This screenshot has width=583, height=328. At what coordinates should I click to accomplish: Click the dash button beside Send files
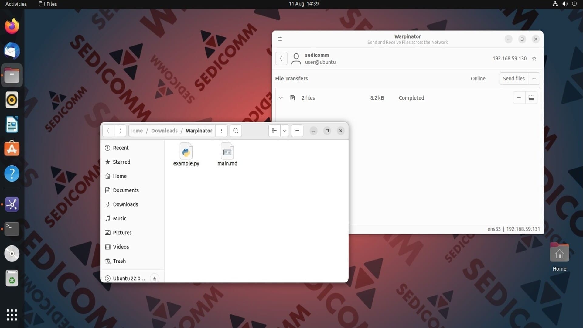pos(534,78)
